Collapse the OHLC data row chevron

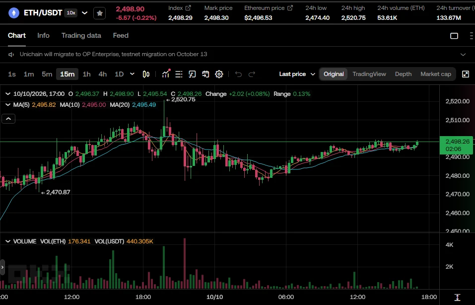[8, 94]
